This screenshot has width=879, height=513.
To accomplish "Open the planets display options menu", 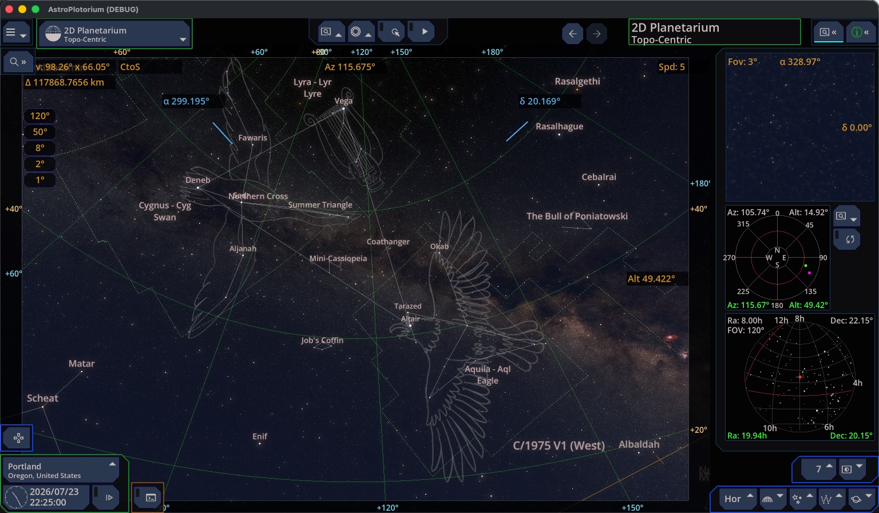I will (861, 499).
